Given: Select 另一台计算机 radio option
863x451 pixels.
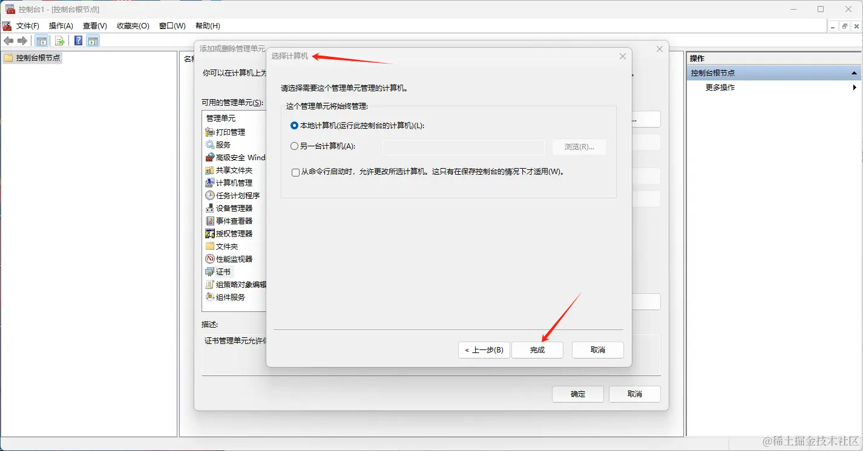Looking at the screenshot, I should click(295, 146).
